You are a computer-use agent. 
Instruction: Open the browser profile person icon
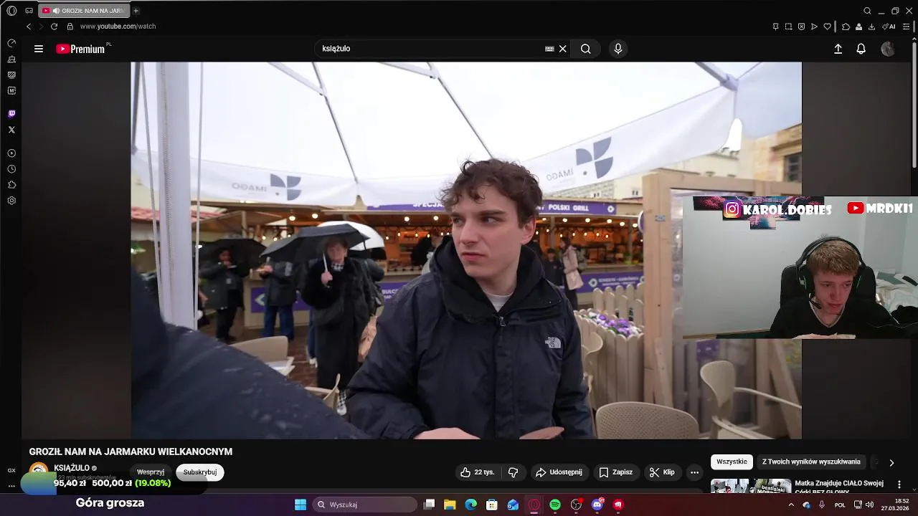(x=858, y=27)
